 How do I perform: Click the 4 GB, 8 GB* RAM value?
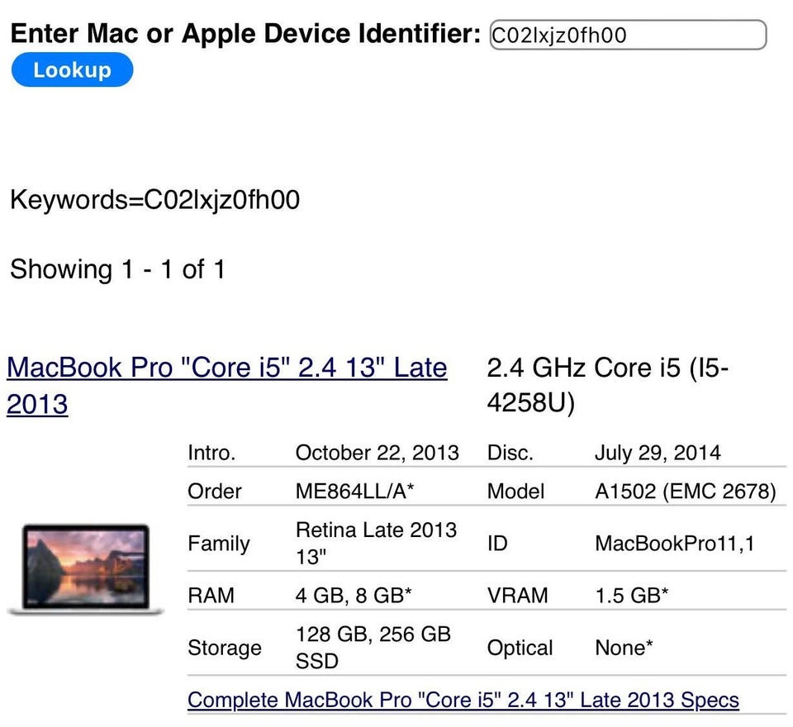point(354,595)
